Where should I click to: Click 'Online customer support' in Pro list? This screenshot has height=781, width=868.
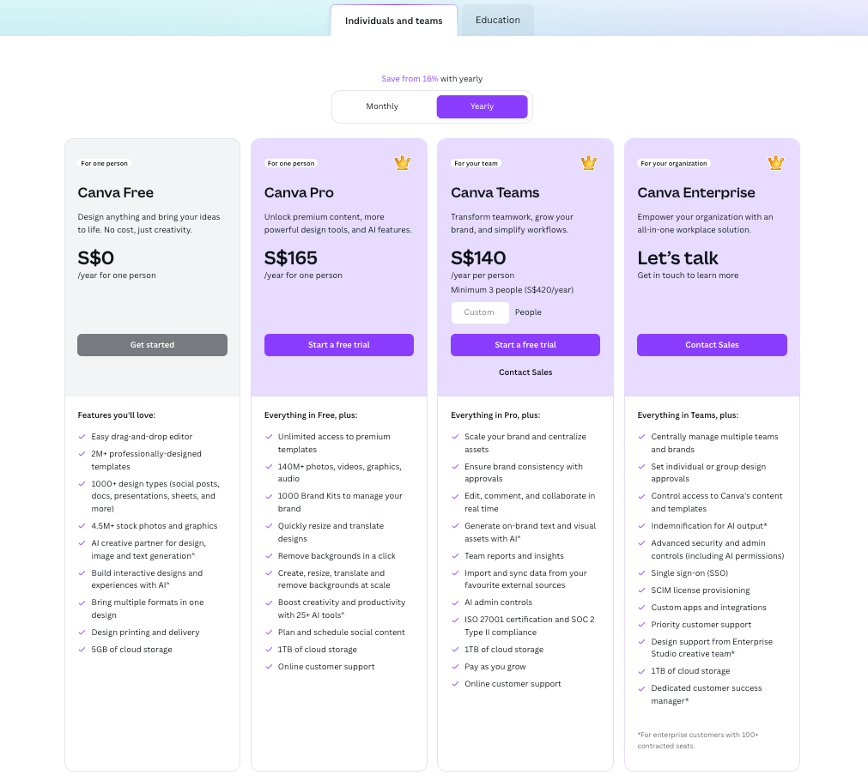pos(326,666)
